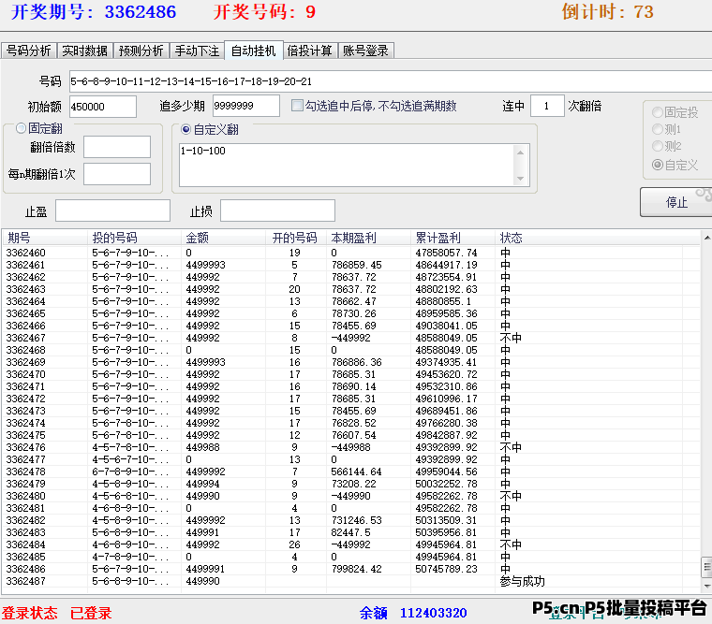Click the up arrow in the 自定义翻 textbox scrollbar
The width and height of the screenshot is (712, 624).
pyautogui.click(x=521, y=151)
